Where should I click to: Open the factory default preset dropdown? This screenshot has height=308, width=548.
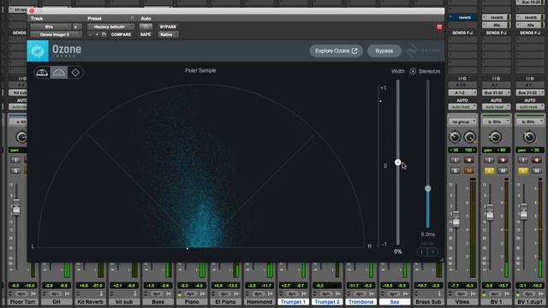[x=110, y=27]
